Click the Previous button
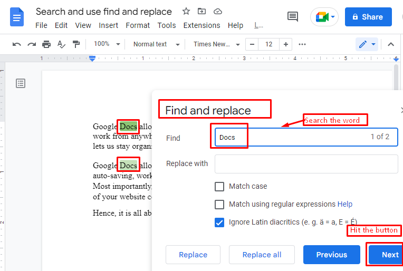 (332, 255)
